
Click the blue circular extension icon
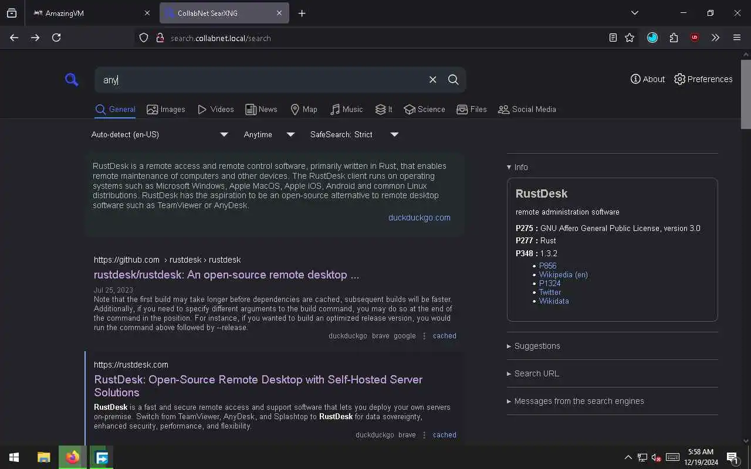tap(652, 38)
